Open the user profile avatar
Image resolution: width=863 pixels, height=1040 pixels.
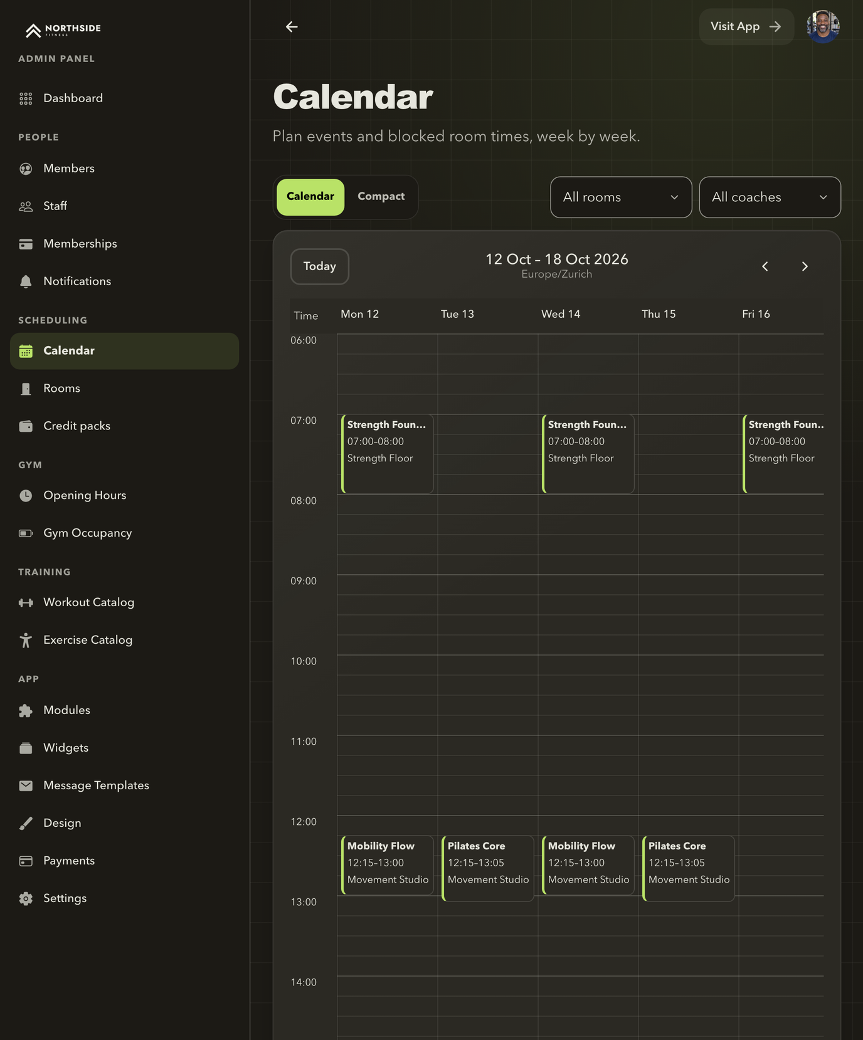pos(823,26)
